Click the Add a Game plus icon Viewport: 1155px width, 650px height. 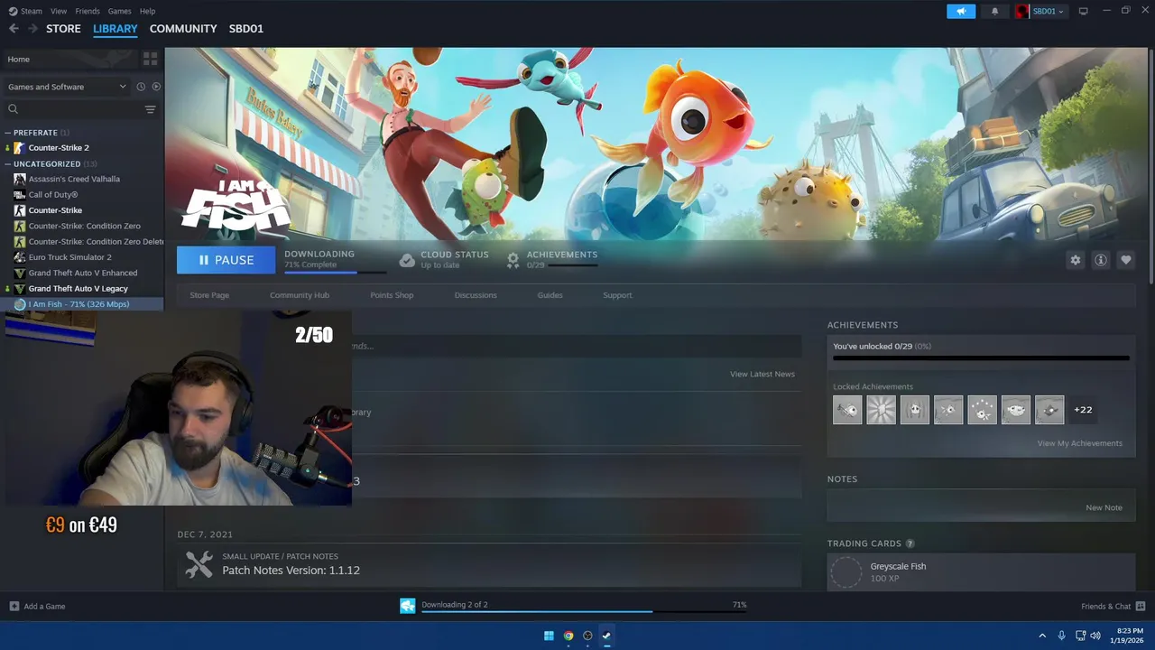pos(14,606)
